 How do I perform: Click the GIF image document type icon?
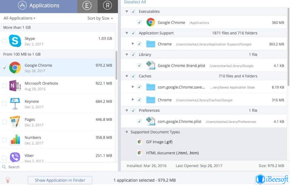point(139,142)
